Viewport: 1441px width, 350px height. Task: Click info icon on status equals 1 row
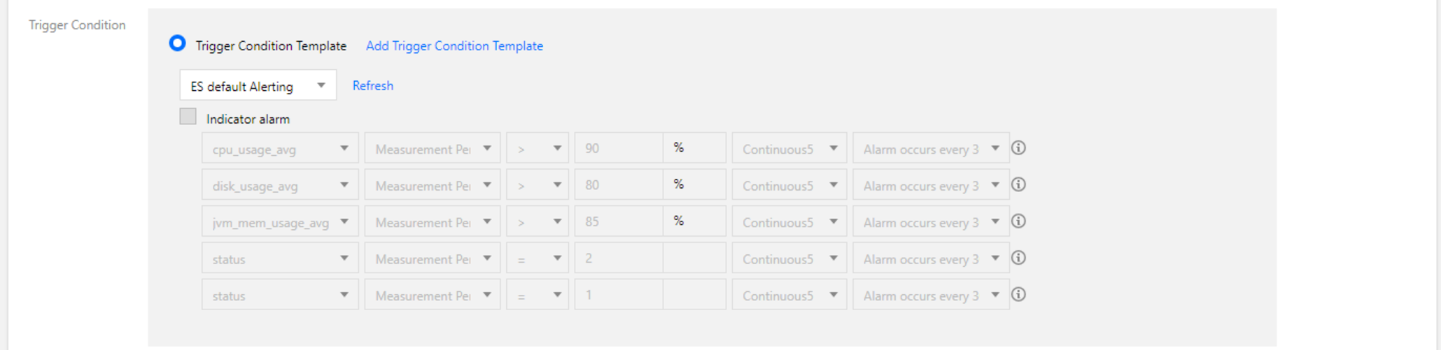pyautogui.click(x=1018, y=295)
